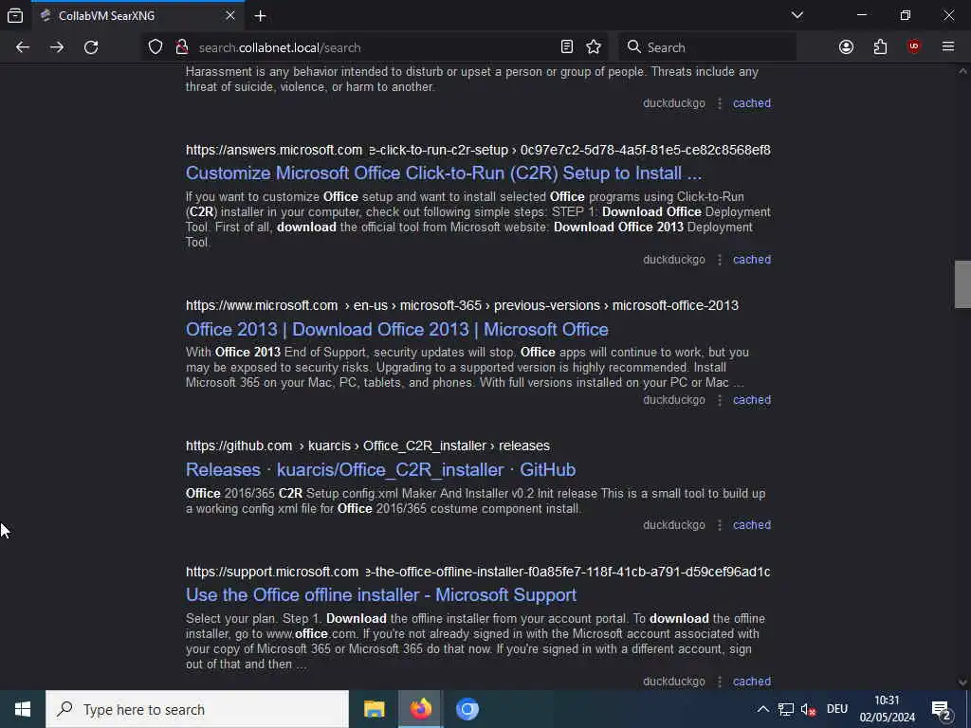Click the answers.microsoft.com result URL
The image size is (971, 728).
pos(478,150)
